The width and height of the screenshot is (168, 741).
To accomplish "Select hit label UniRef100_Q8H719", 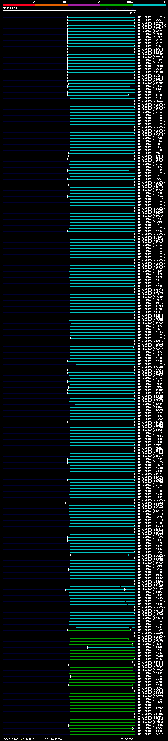I will (150, 329).
